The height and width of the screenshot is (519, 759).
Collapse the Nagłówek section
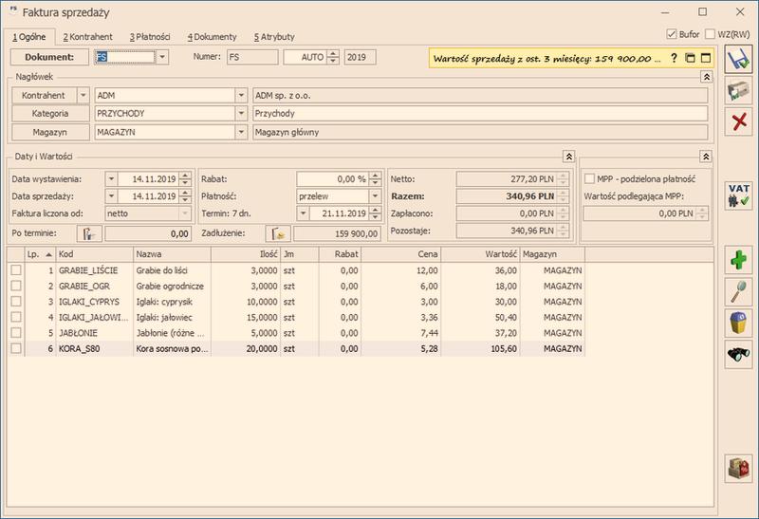pyautogui.click(x=706, y=77)
